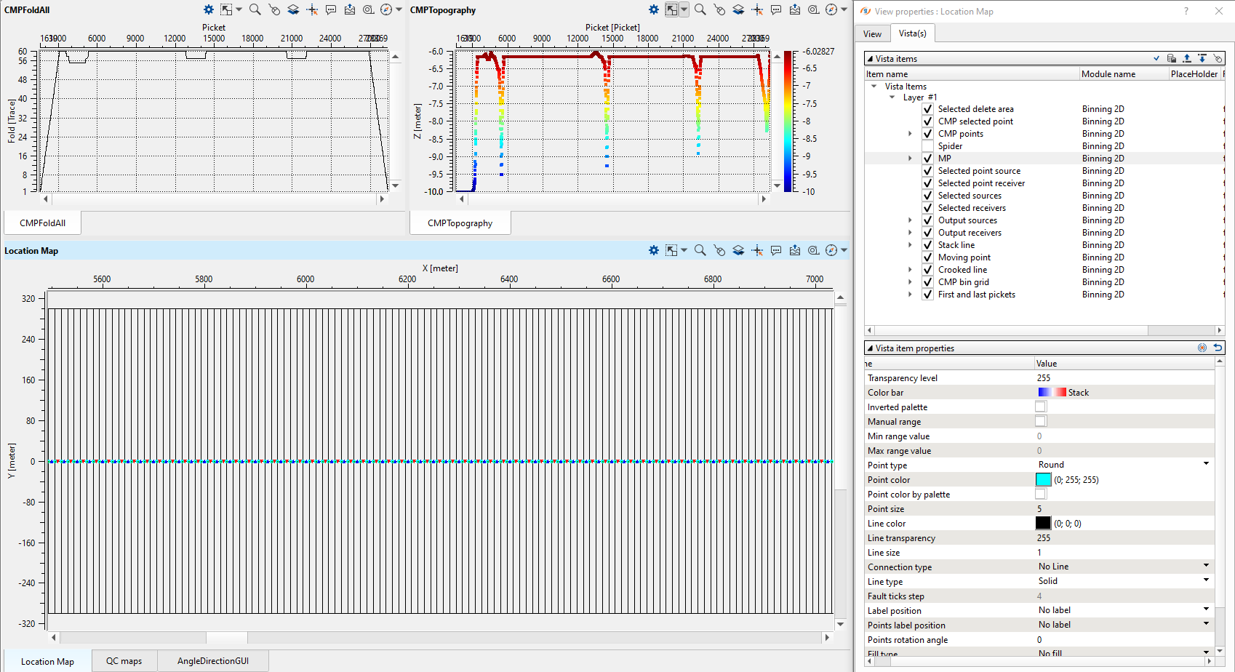
Task: Open the Point type dropdown
Action: pyautogui.click(x=1206, y=464)
